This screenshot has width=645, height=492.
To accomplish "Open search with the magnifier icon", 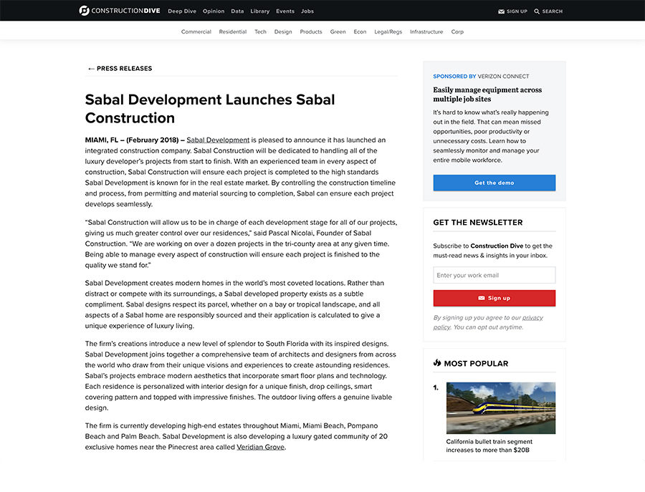I will coord(536,11).
